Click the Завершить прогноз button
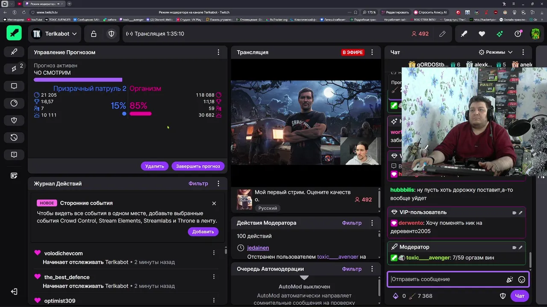The image size is (547, 307). [x=198, y=166]
